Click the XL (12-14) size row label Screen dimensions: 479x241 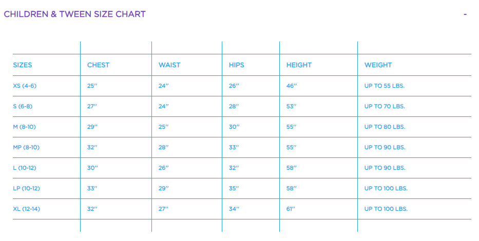27,209
